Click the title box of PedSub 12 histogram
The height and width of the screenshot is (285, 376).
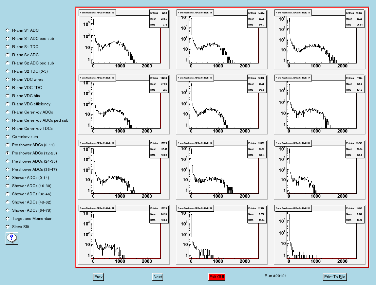click(x=97, y=13)
